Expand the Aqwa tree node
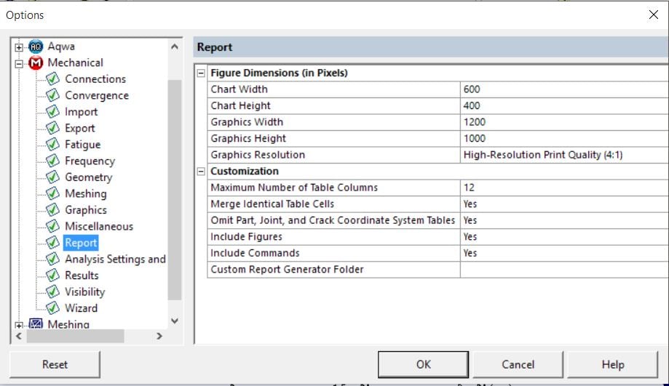The image size is (669, 386). 19,47
